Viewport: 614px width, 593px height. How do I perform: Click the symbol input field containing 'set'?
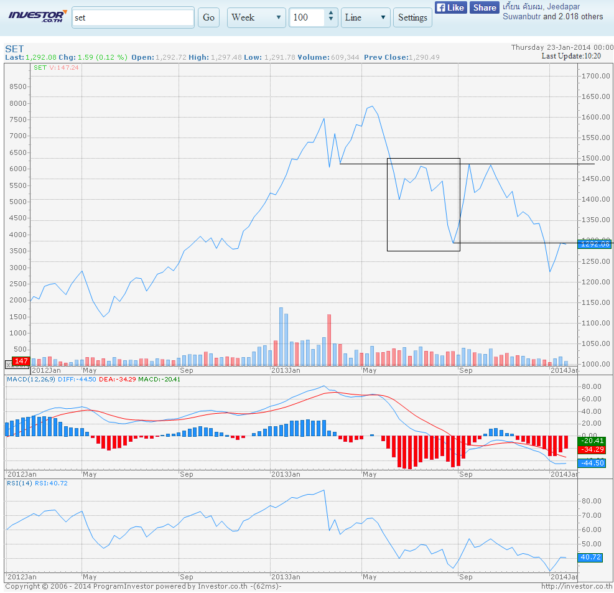coord(133,17)
